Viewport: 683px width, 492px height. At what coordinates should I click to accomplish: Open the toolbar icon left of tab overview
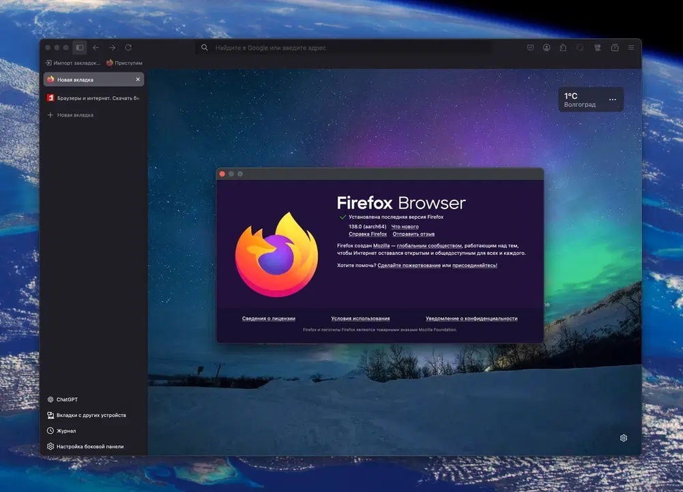pyautogui.click(x=597, y=48)
